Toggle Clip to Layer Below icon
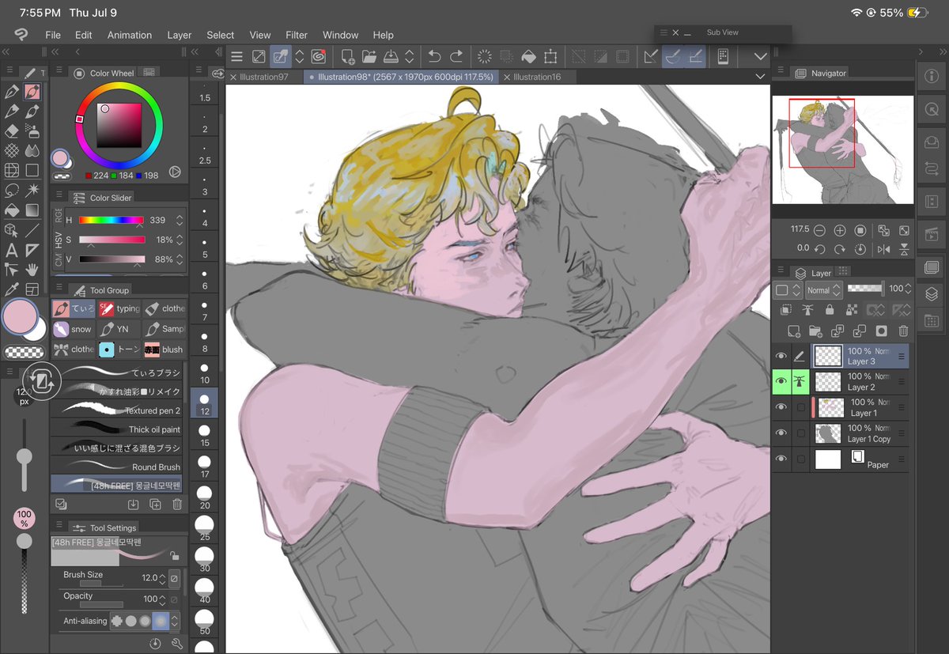This screenshot has height=654, width=949. 787,310
